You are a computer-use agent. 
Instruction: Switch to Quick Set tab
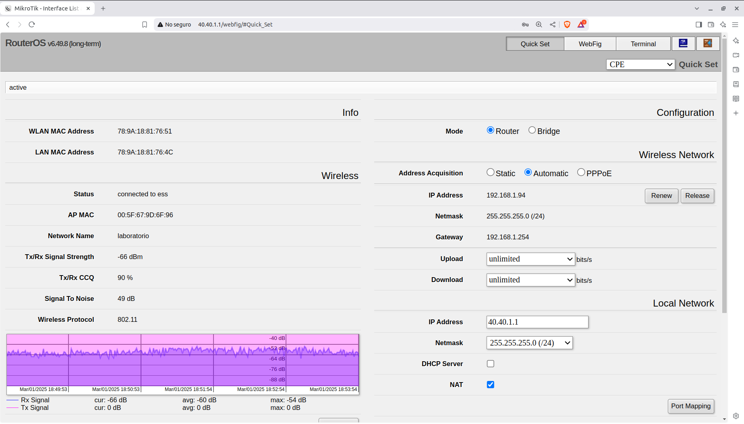click(x=535, y=44)
